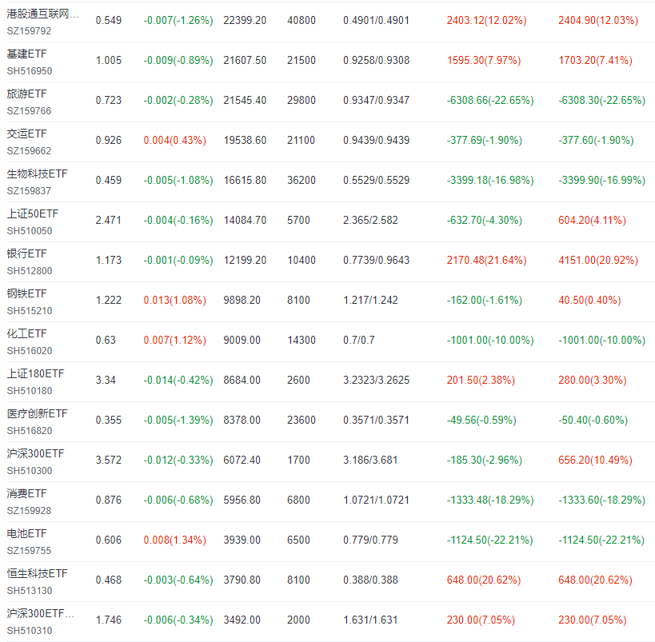Select the 恒生科技ETF fund name
Screen dimensions: 655x642
tap(37, 573)
